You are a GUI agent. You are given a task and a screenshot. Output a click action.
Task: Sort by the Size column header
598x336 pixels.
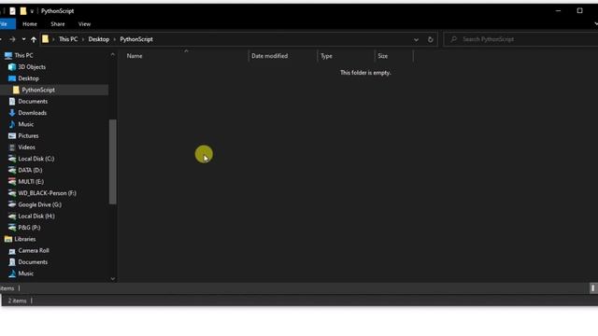click(x=394, y=56)
